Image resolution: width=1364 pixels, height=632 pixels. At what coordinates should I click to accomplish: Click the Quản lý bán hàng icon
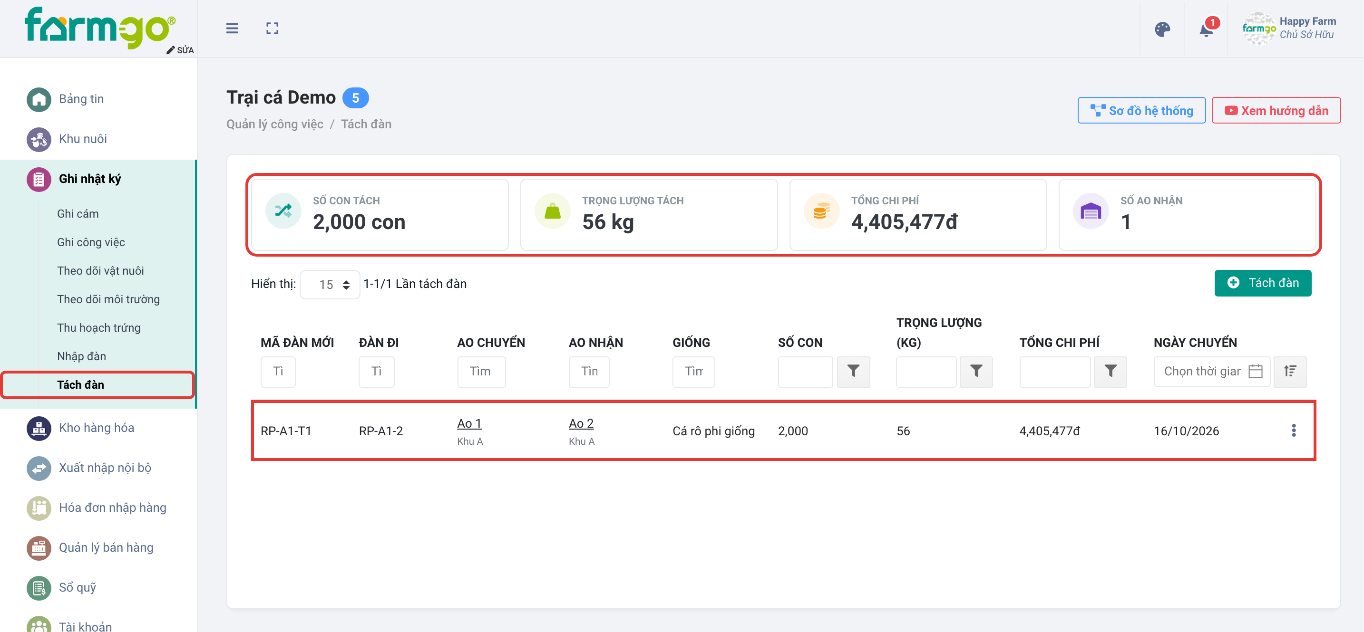pos(39,548)
